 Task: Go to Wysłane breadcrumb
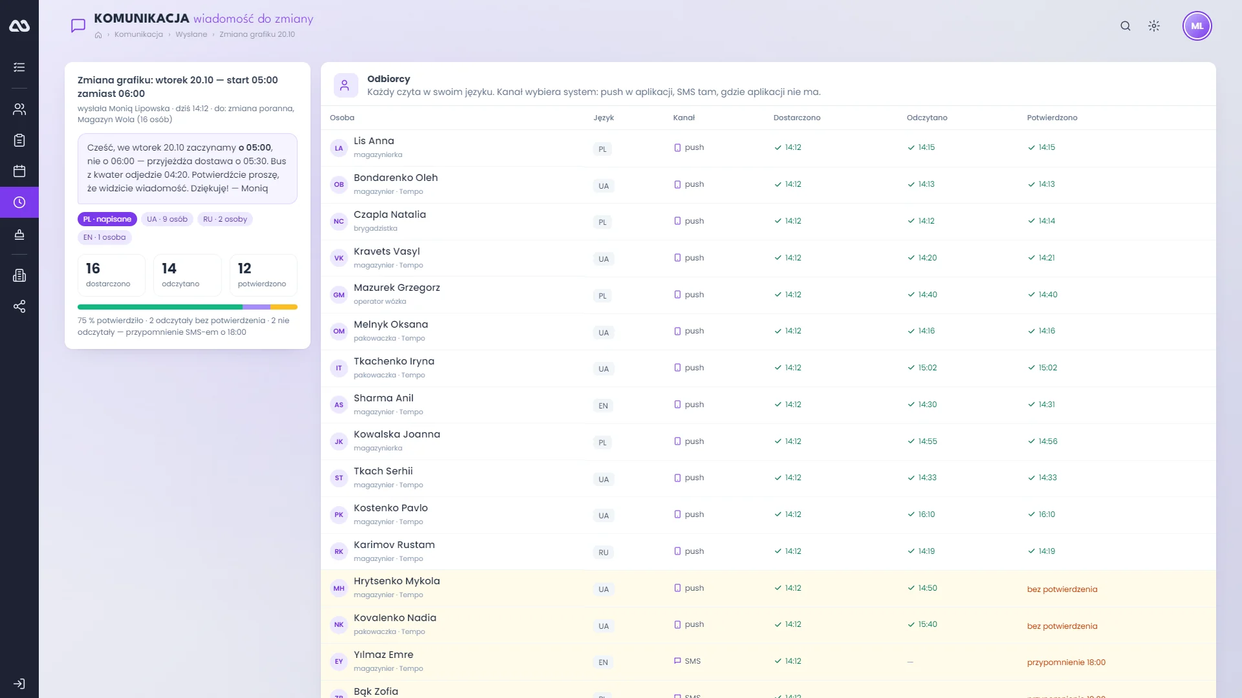point(191,34)
